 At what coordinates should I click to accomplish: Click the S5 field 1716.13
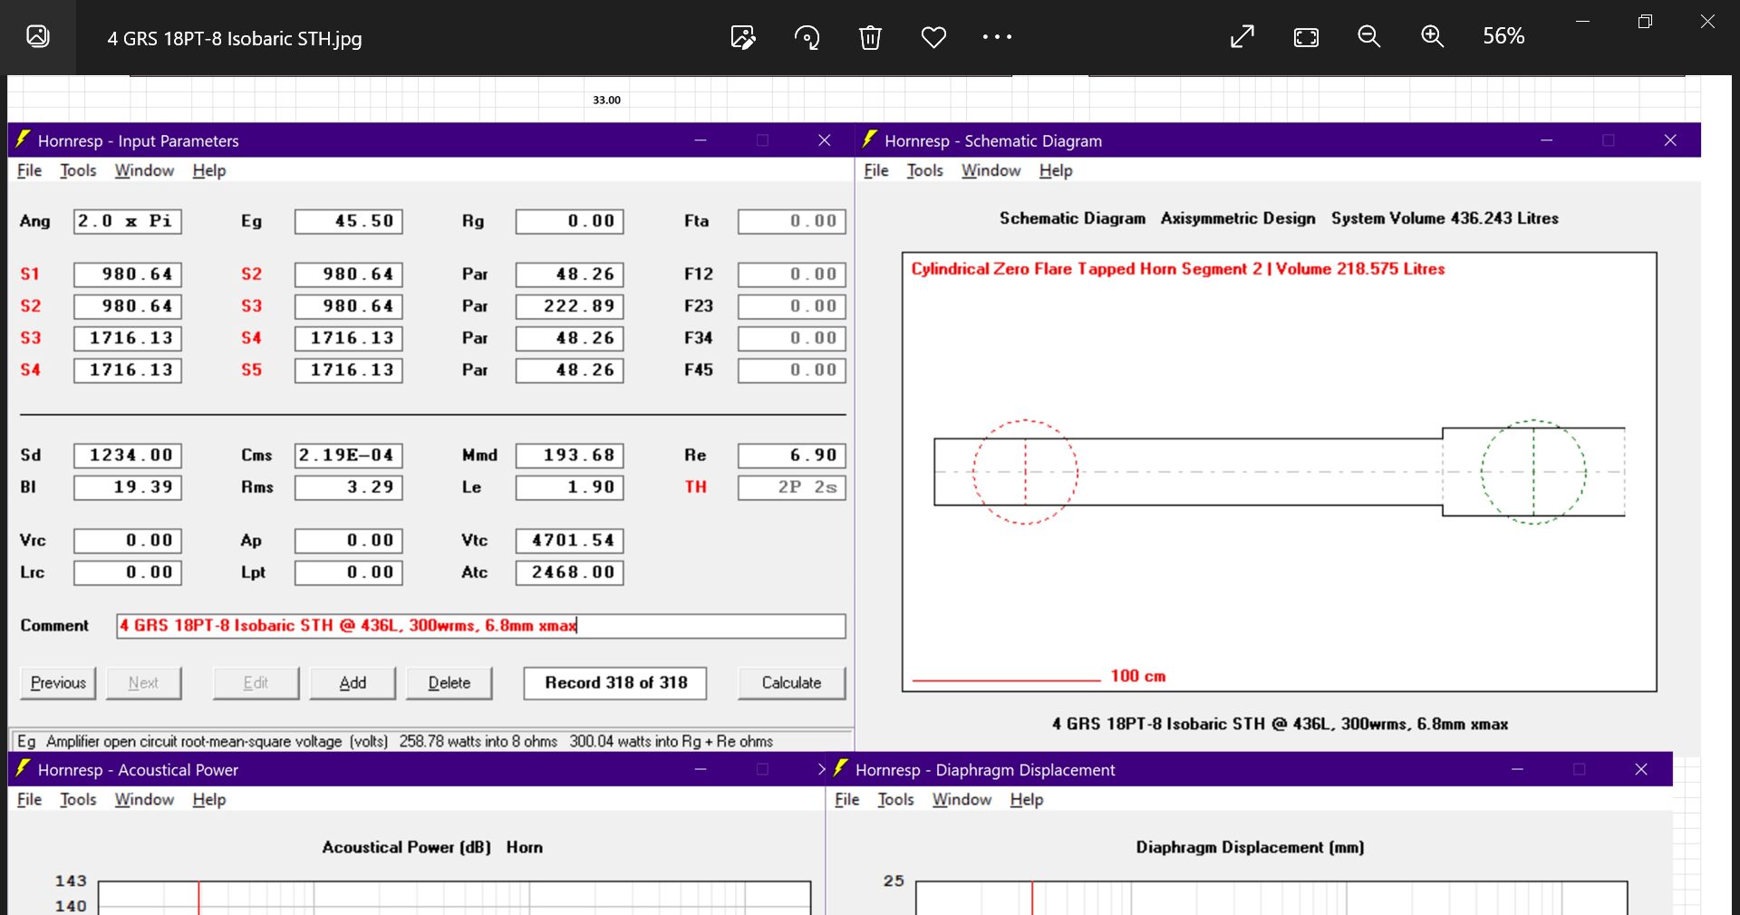(349, 370)
